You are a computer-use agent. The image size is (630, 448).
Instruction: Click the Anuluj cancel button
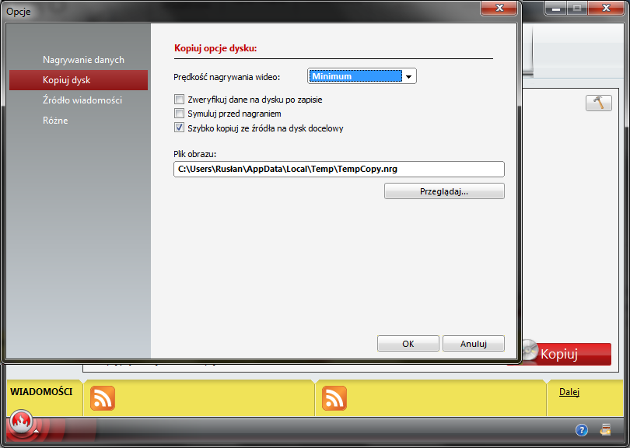473,344
